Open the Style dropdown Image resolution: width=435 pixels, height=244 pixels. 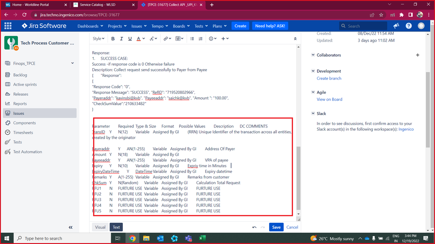(98, 39)
